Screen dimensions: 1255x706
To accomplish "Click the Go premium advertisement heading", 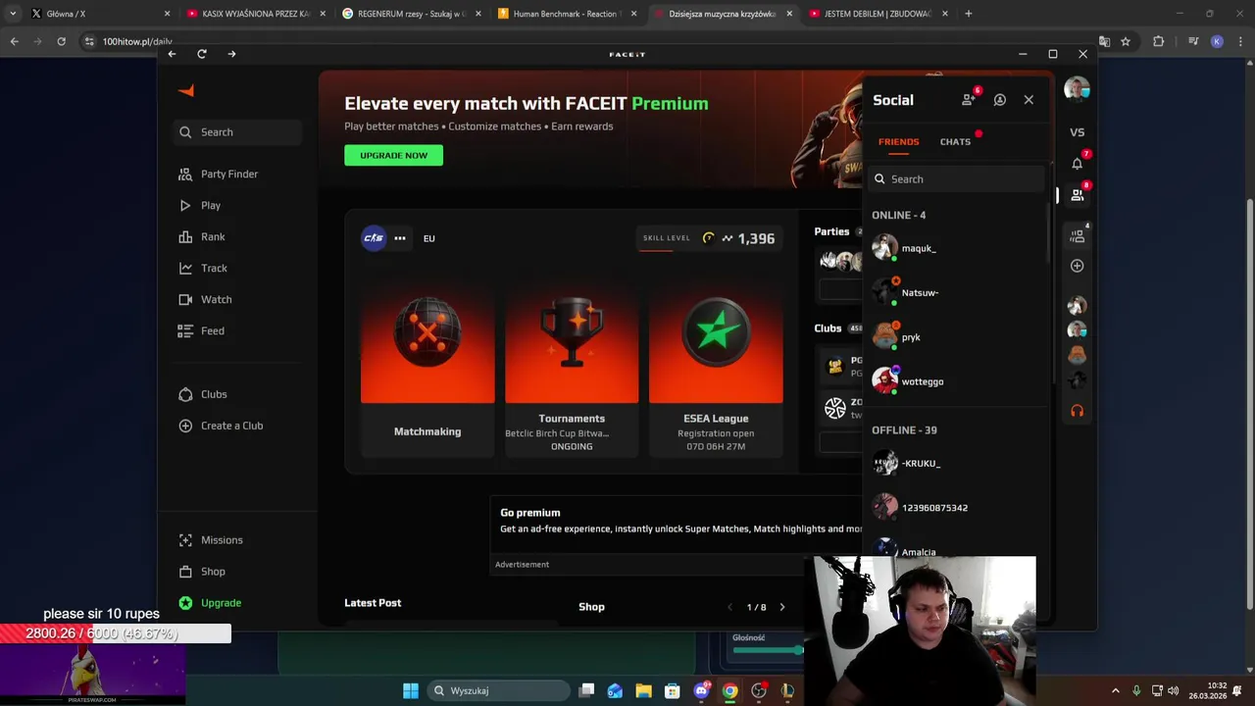I will click(x=530, y=513).
